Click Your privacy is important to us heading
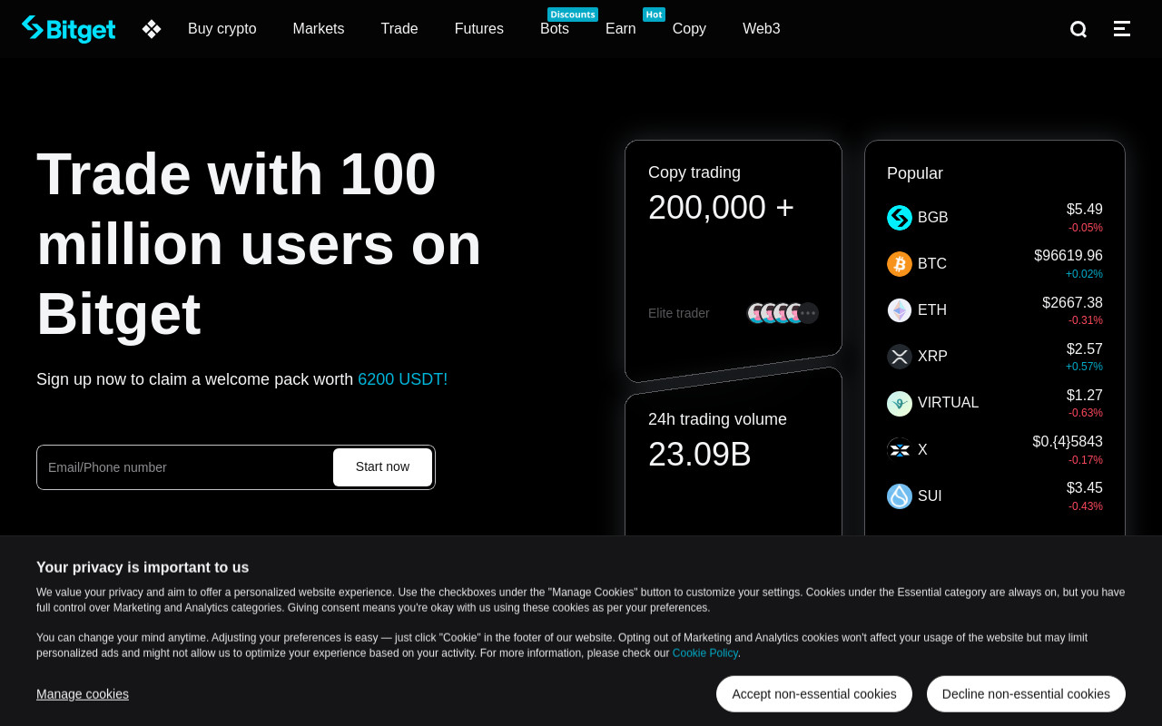 (143, 567)
